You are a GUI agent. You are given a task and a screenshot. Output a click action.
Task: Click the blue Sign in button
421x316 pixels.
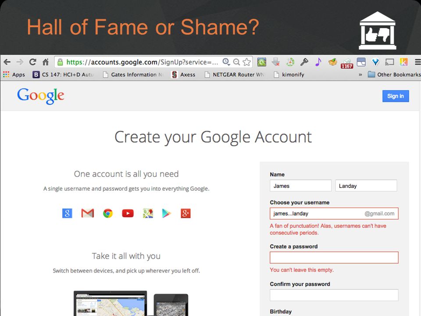(x=396, y=96)
